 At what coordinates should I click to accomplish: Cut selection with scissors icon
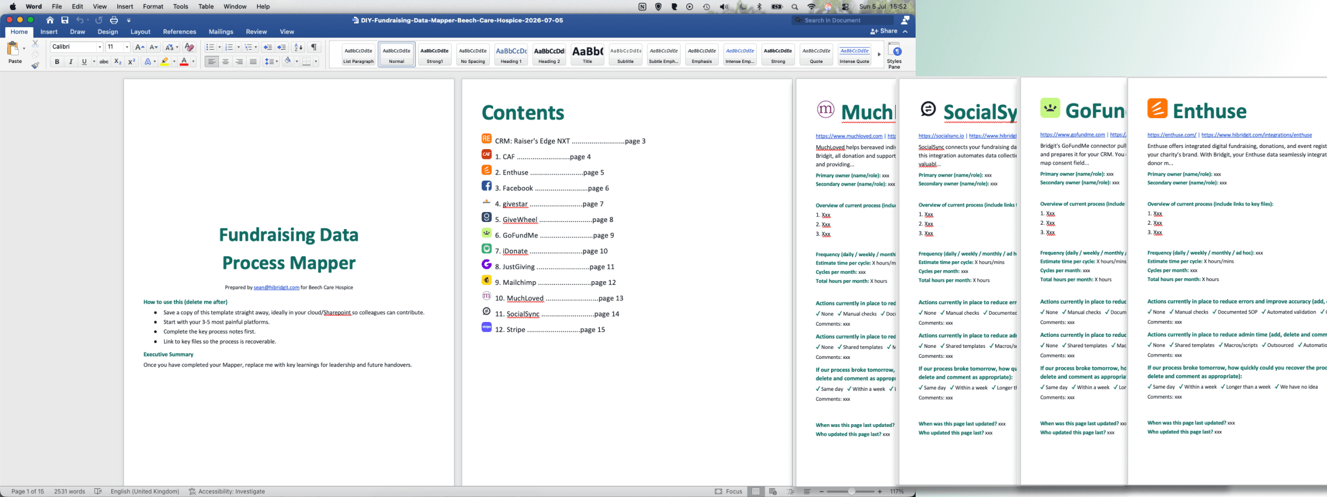point(35,43)
